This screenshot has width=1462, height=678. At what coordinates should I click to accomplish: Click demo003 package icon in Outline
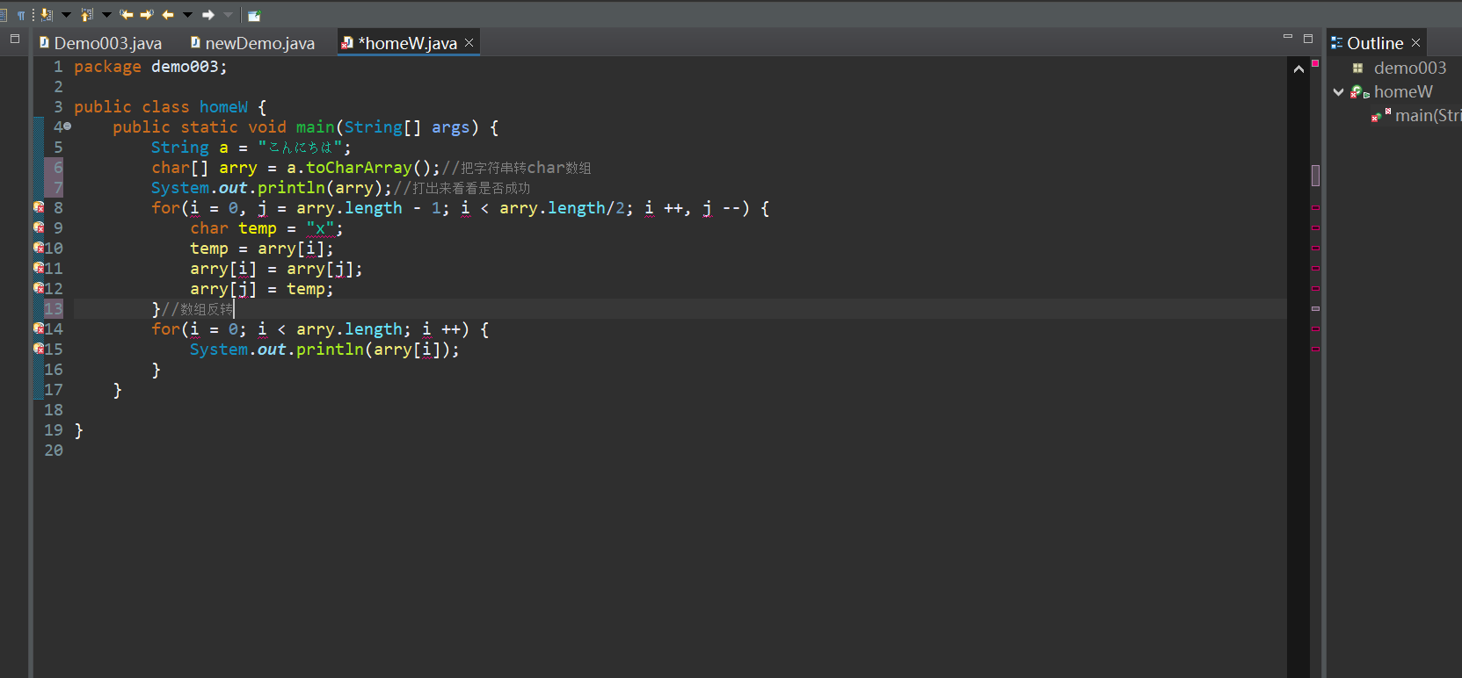(x=1358, y=68)
